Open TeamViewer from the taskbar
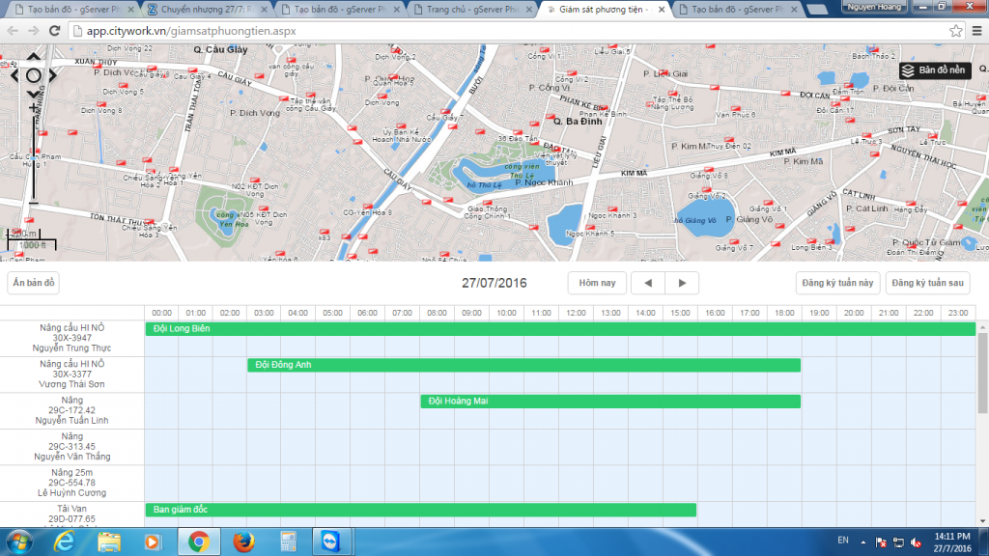 331,542
